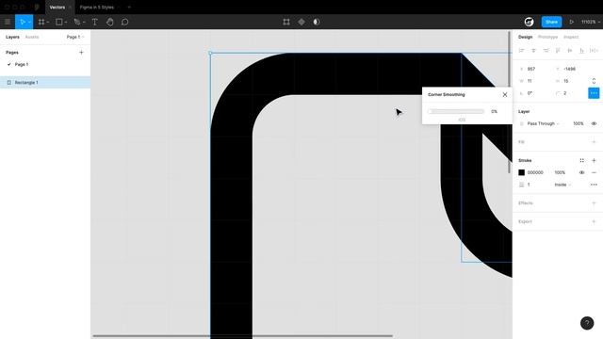Switch to the Assets tab
The image size is (603, 339).
32,37
